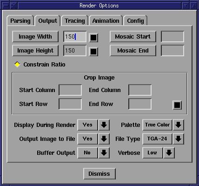Image resolution: width=199 pixels, height=186 pixels.
Task: Click the Mosaic End value field
Action: point(172,51)
